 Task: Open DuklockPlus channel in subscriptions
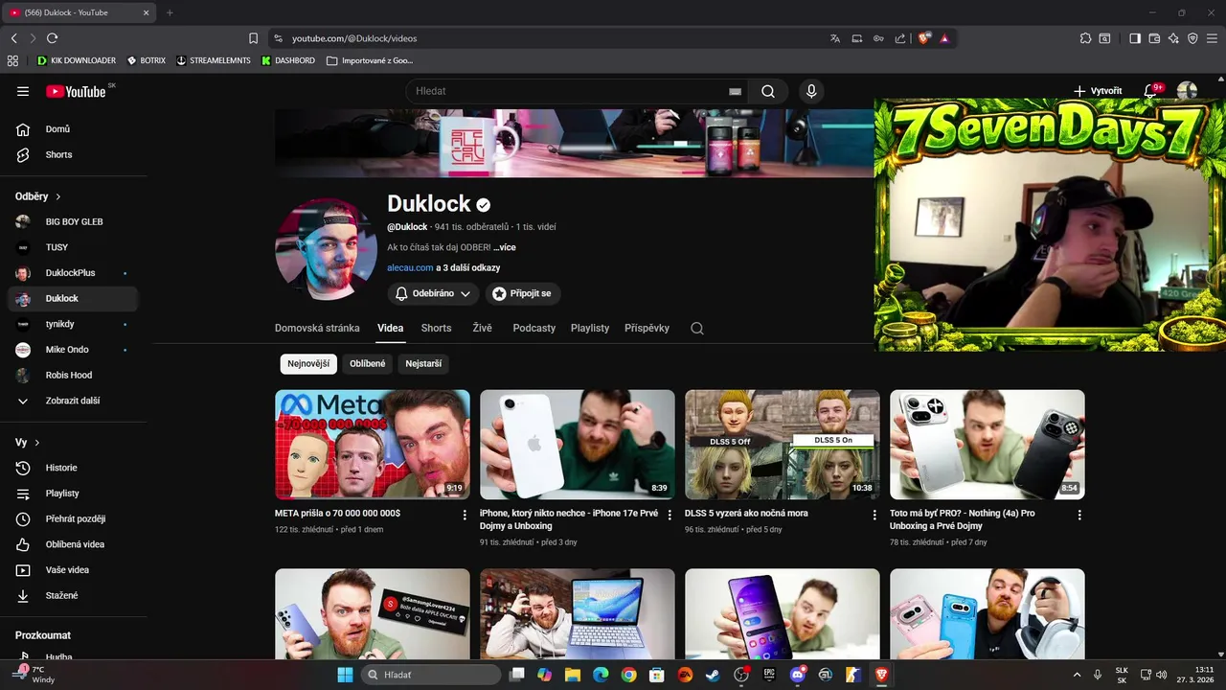coord(74,273)
